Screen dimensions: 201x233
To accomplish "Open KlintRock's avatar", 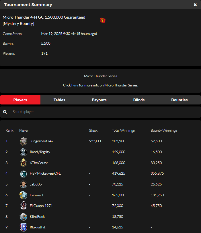I will (24, 217).
